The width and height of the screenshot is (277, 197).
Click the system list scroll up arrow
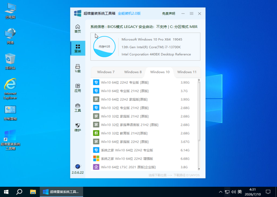point(199,80)
